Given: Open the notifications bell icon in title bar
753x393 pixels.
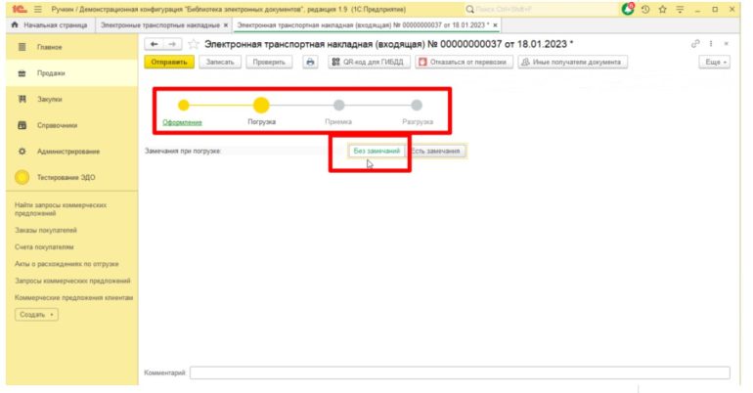Looking at the screenshot, I should 628,9.
